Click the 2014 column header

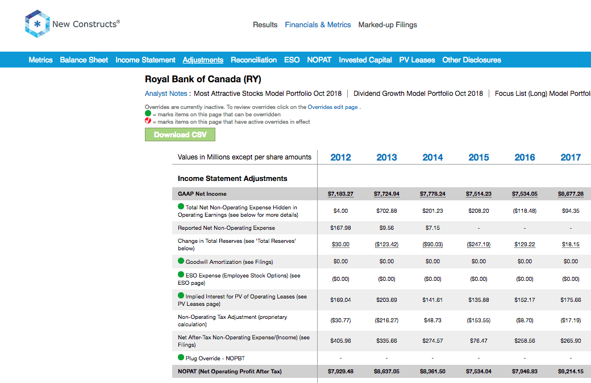pyautogui.click(x=432, y=157)
